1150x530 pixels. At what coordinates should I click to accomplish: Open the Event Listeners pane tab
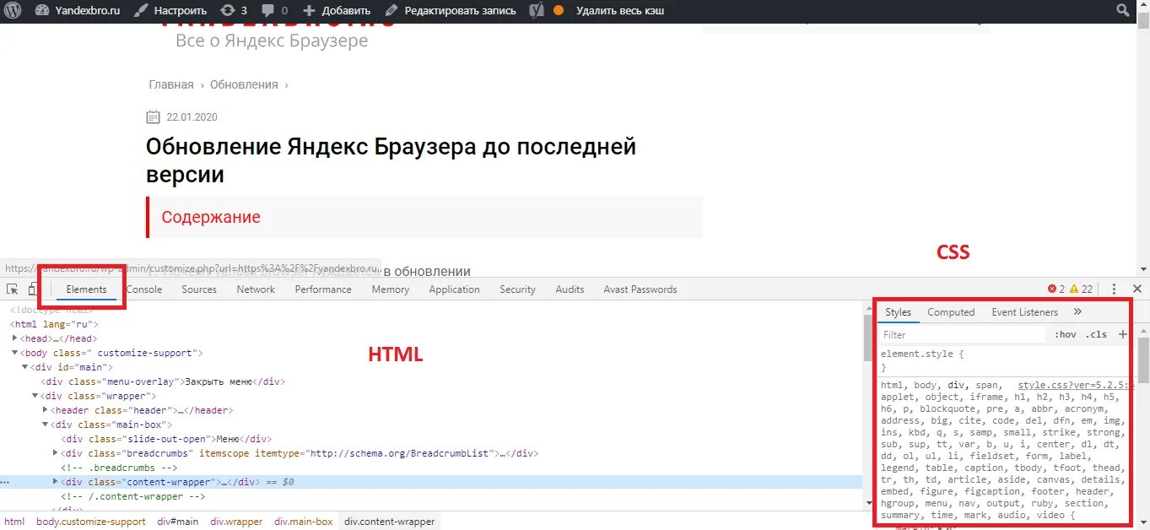[x=1024, y=312]
